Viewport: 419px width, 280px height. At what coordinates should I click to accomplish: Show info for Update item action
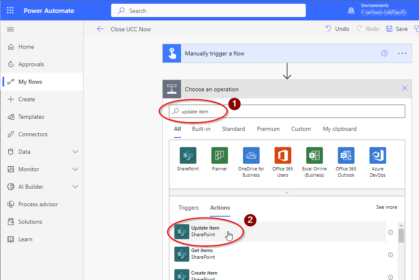click(390, 232)
